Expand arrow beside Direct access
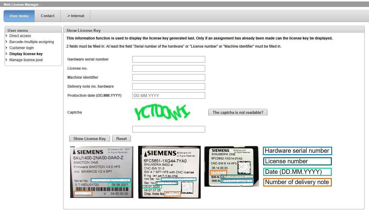 coord(6,36)
